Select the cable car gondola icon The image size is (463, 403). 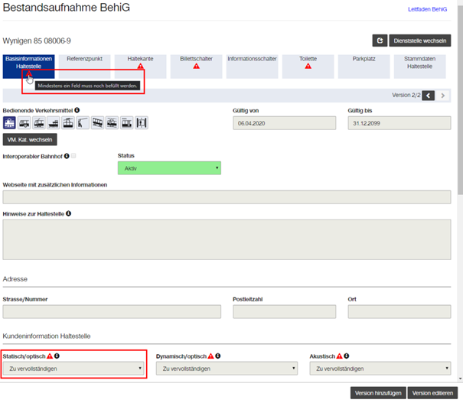[x=68, y=122]
